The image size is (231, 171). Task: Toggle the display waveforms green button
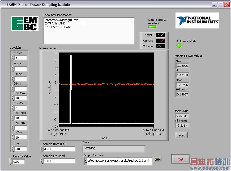(x=152, y=27)
